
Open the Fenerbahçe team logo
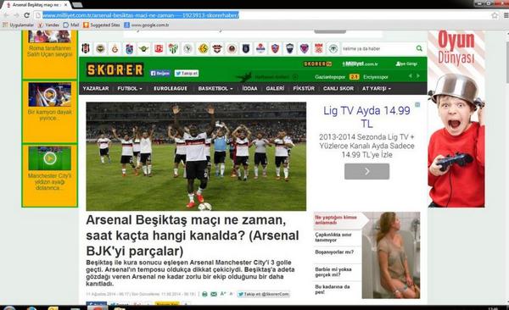click(x=100, y=48)
